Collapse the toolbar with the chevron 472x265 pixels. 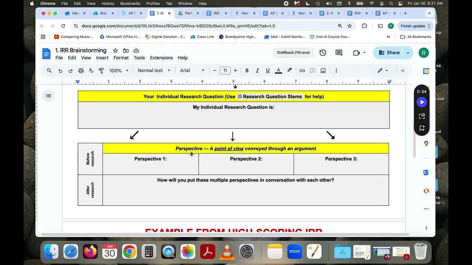click(403, 71)
